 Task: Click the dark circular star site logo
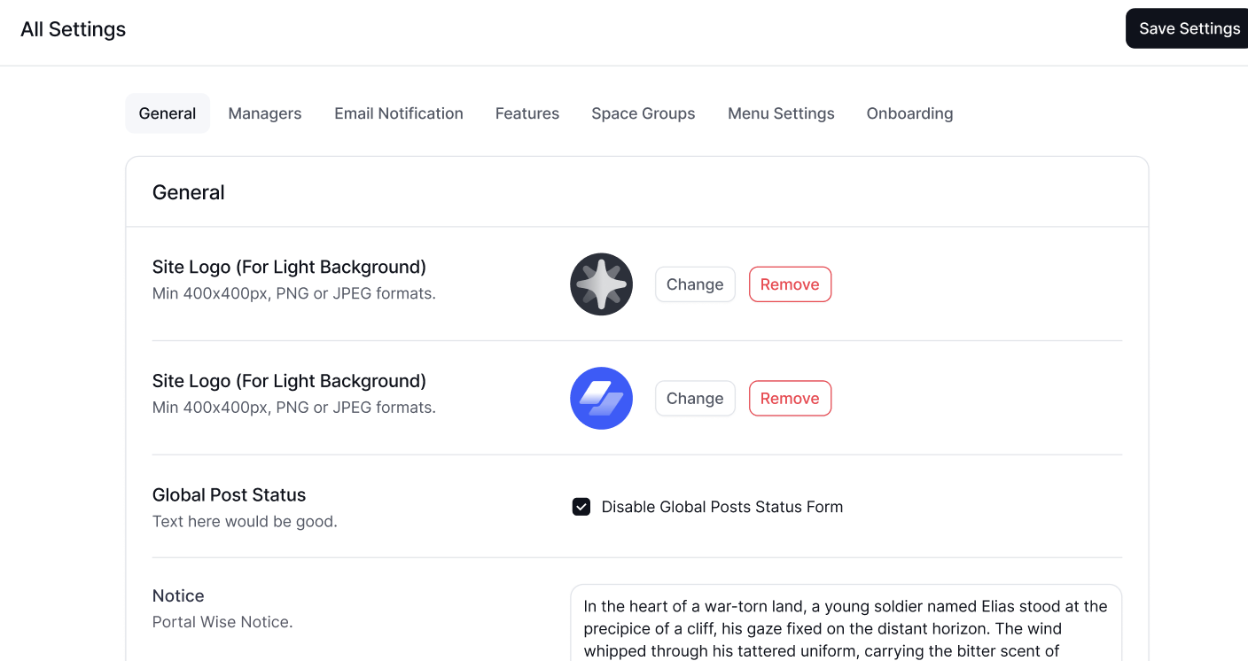click(x=601, y=284)
